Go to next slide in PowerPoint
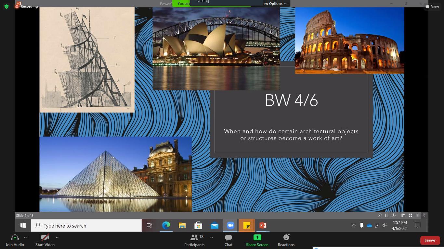Image resolution: width=444 pixels, height=249 pixels. 394,215
